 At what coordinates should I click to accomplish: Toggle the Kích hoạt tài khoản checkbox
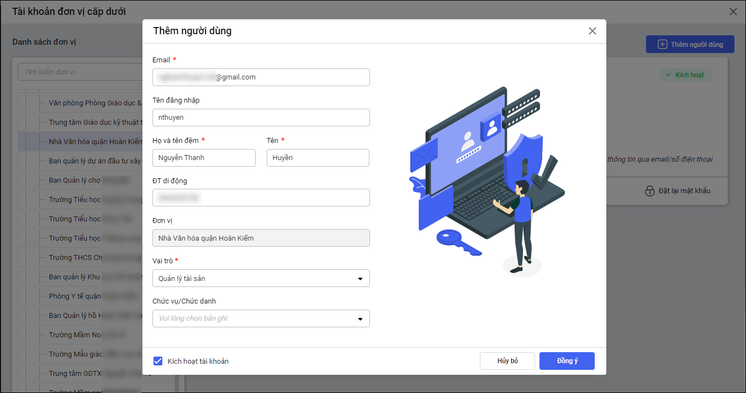(x=158, y=361)
